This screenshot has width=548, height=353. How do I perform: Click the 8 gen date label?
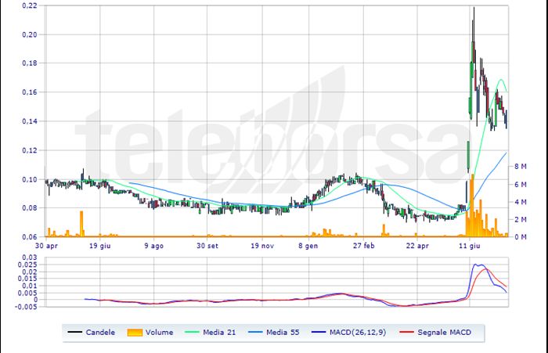pyautogui.click(x=308, y=246)
